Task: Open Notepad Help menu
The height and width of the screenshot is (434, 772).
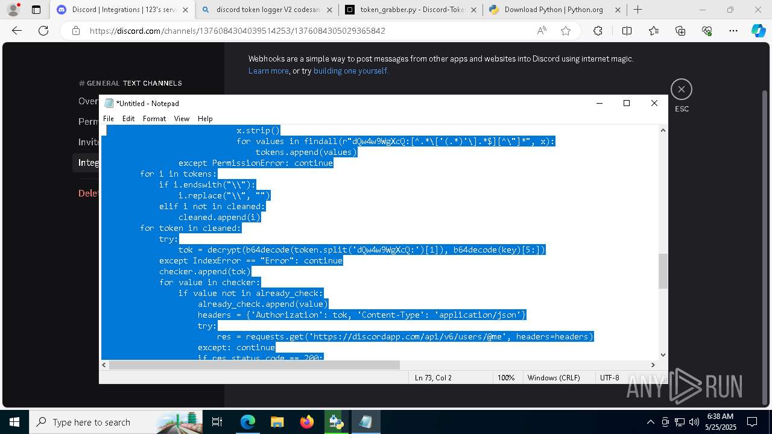Action: [205, 119]
